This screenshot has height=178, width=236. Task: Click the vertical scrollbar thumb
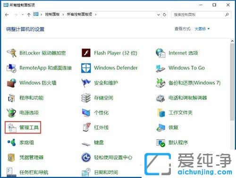coord(232,82)
